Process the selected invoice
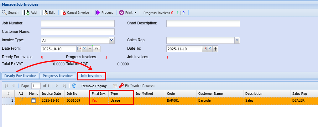This screenshot has width=318, height=127. [104, 13]
